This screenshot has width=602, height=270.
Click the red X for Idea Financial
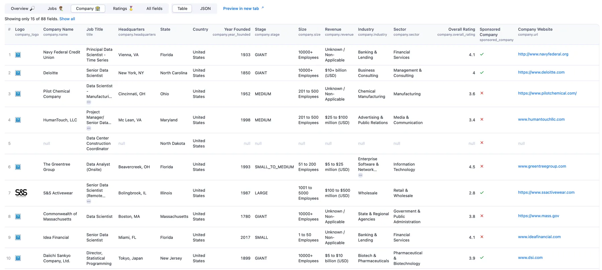(482, 237)
